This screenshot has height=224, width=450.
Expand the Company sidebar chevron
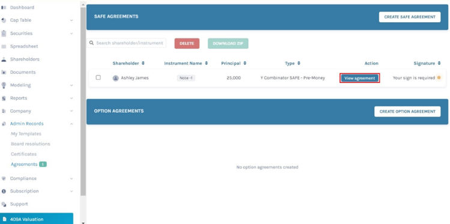click(x=71, y=111)
